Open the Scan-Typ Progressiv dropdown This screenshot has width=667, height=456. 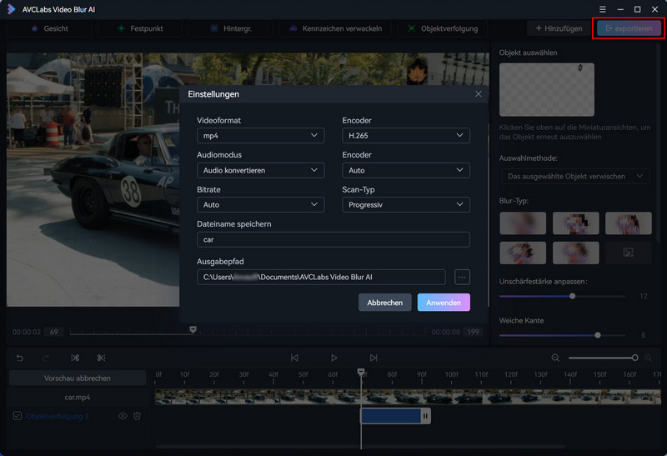[406, 204]
